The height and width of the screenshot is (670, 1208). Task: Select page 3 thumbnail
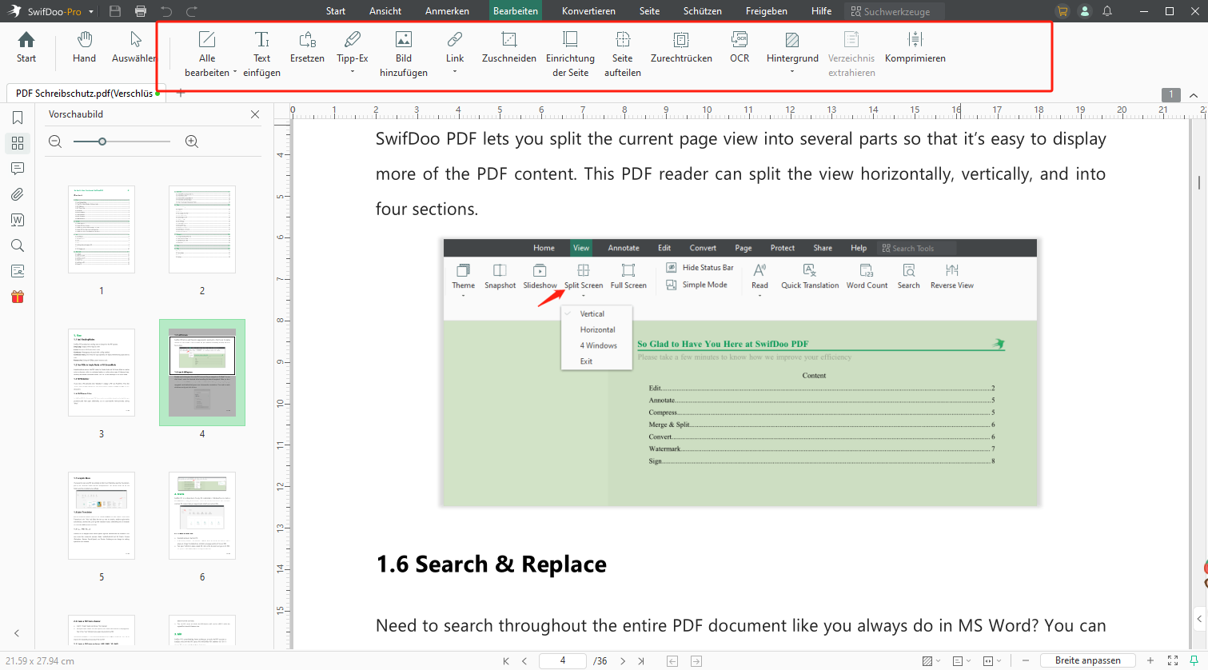102,373
